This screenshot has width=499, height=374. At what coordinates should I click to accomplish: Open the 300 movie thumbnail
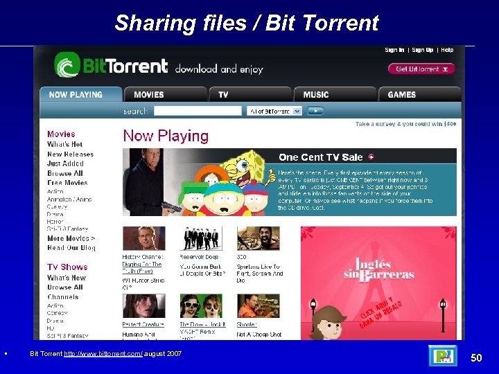(x=259, y=238)
